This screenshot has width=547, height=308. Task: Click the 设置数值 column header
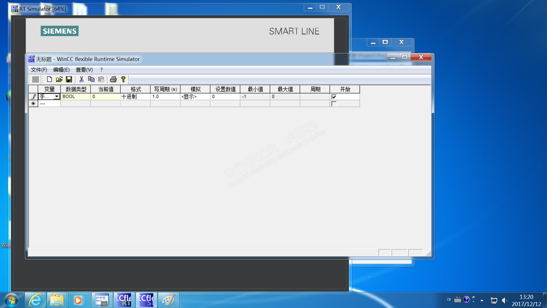click(x=225, y=89)
